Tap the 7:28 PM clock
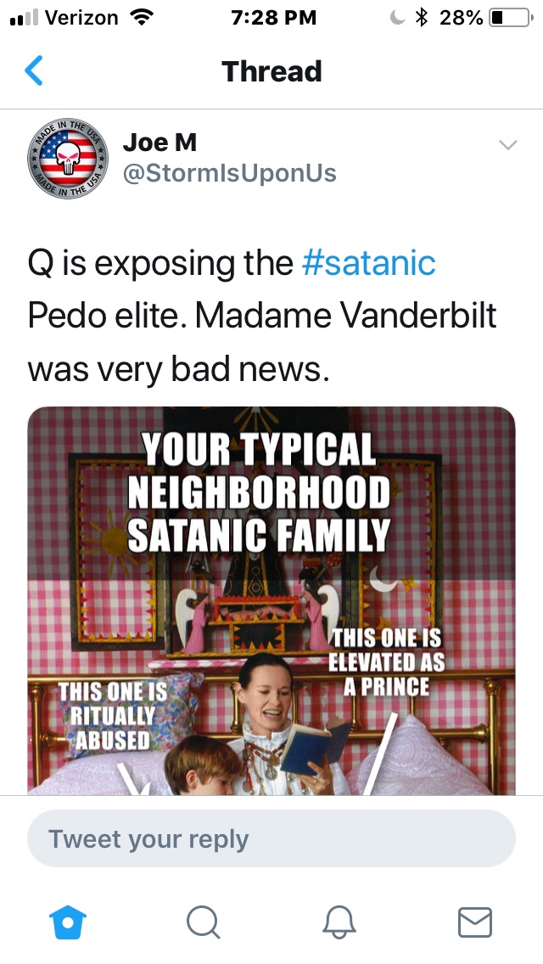This screenshot has height=964, width=543. click(273, 17)
